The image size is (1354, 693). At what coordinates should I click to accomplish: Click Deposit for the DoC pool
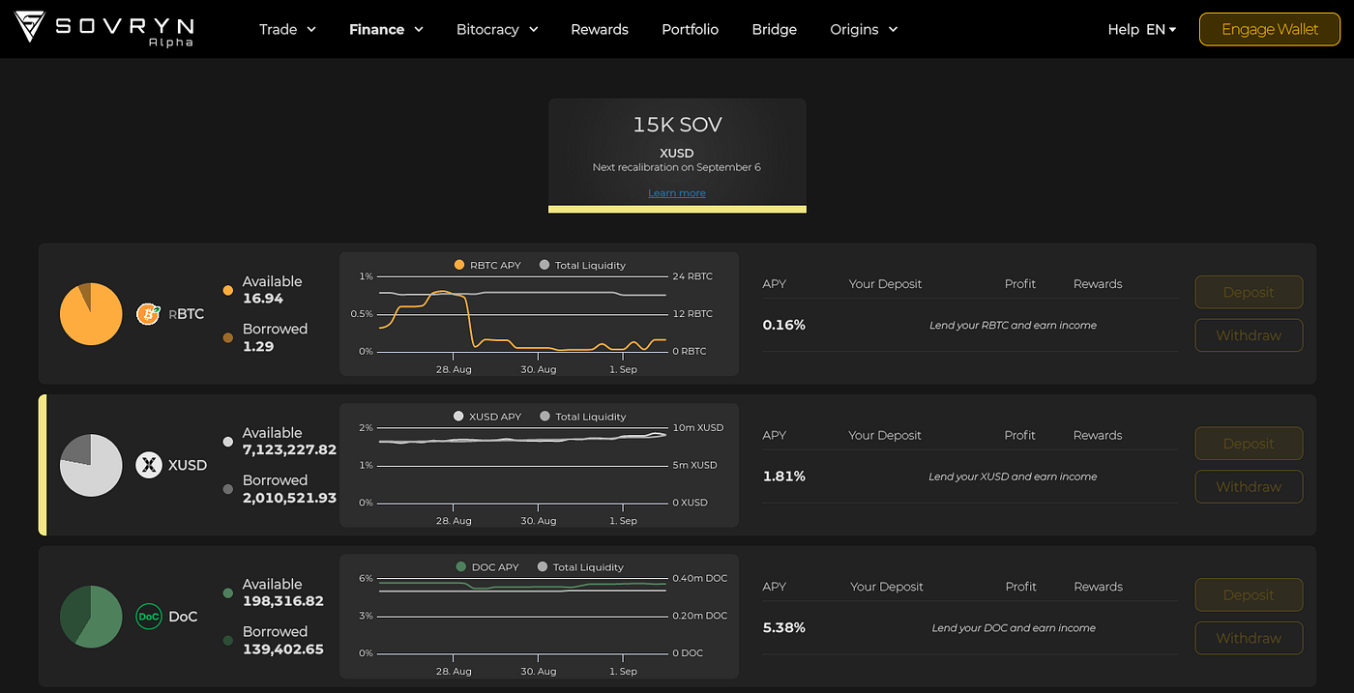(1249, 594)
